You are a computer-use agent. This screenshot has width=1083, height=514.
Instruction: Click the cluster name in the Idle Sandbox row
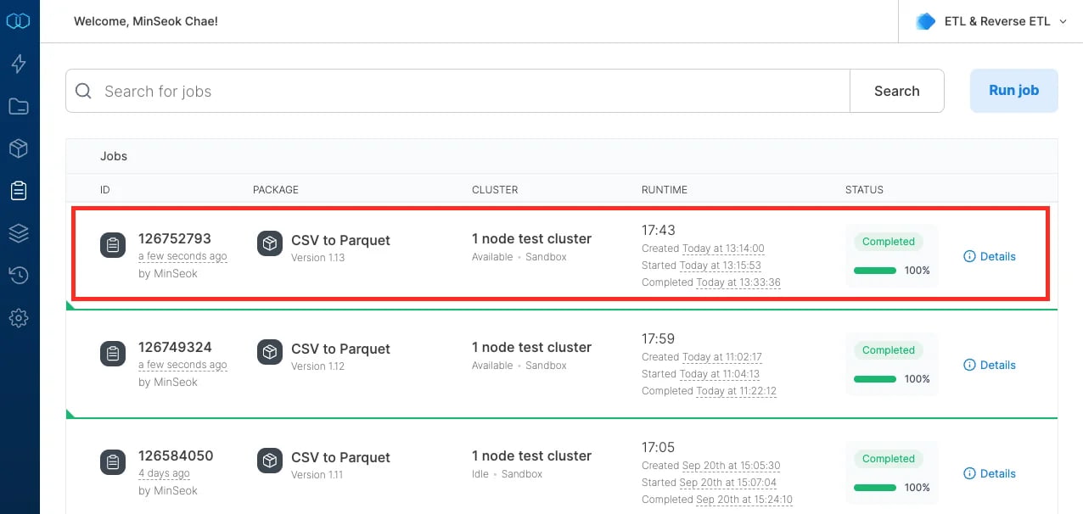click(x=531, y=455)
